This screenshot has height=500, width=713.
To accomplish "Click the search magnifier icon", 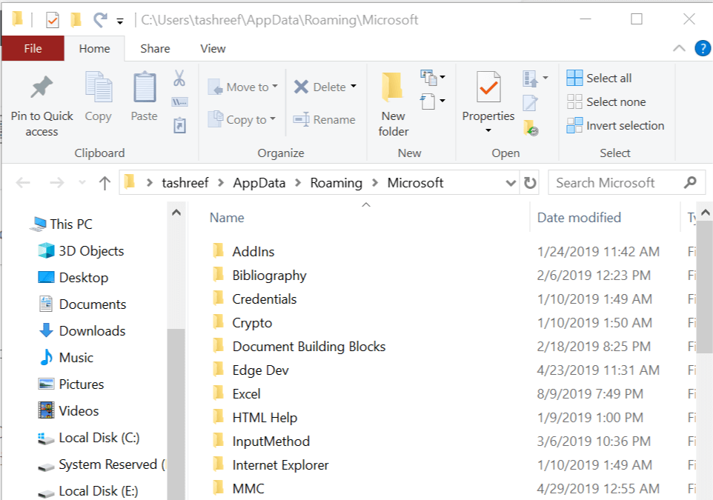I will pos(690,182).
